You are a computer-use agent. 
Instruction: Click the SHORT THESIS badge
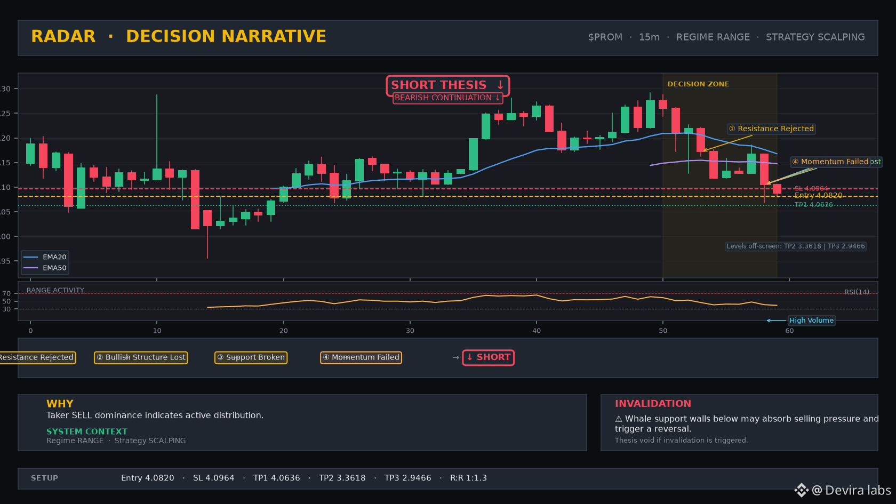click(448, 85)
